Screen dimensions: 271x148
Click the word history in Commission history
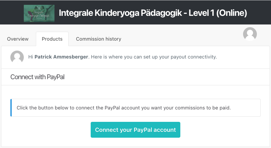(x=113, y=39)
